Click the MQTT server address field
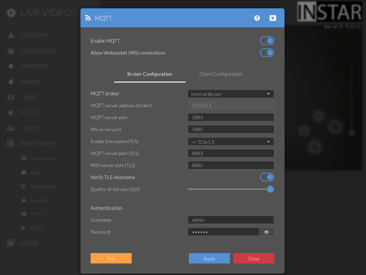Image resolution: width=366 pixels, height=275 pixels. coord(231,105)
